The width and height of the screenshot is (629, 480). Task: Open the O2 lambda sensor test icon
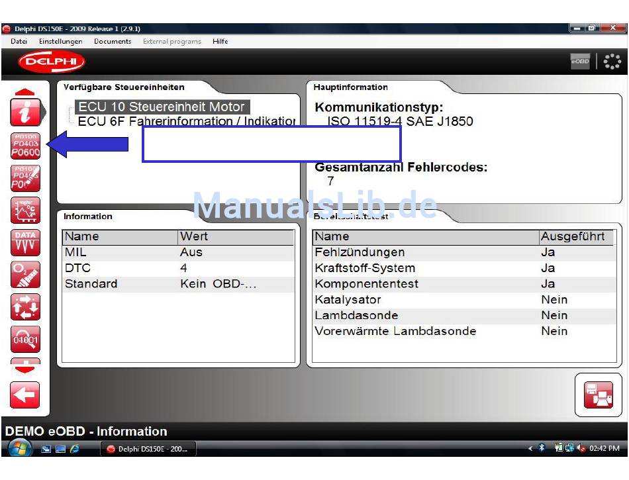(x=25, y=275)
